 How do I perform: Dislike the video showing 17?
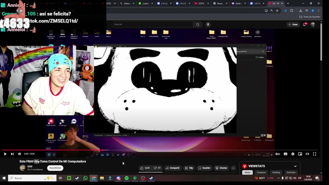(x=157, y=168)
